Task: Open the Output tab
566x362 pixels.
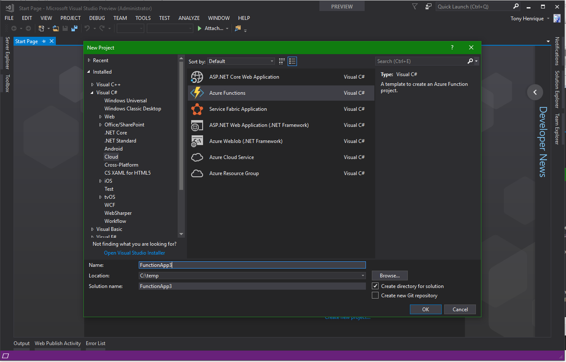Action: (22, 343)
